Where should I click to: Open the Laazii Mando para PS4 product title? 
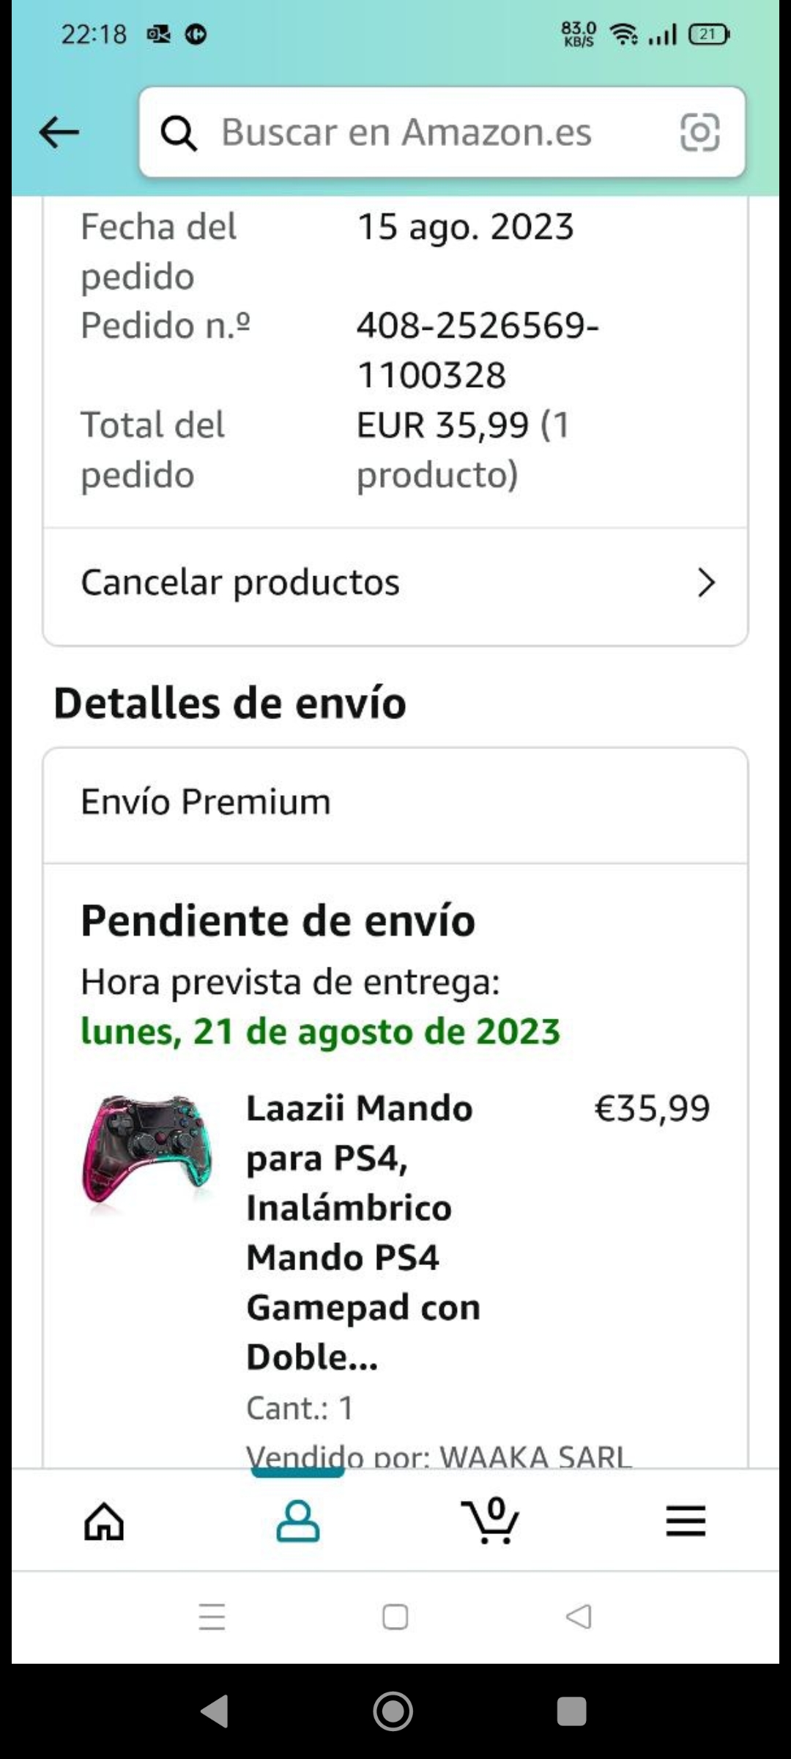click(363, 1232)
